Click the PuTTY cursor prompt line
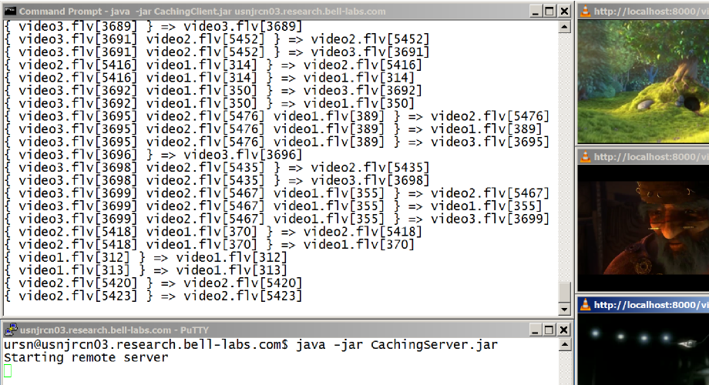 pos(8,371)
